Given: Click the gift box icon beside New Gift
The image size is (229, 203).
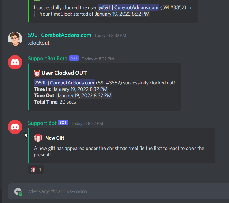Looking at the screenshot, I should click(x=38, y=138).
